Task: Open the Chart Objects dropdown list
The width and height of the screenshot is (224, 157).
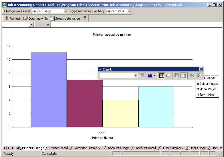Action: click(136, 75)
